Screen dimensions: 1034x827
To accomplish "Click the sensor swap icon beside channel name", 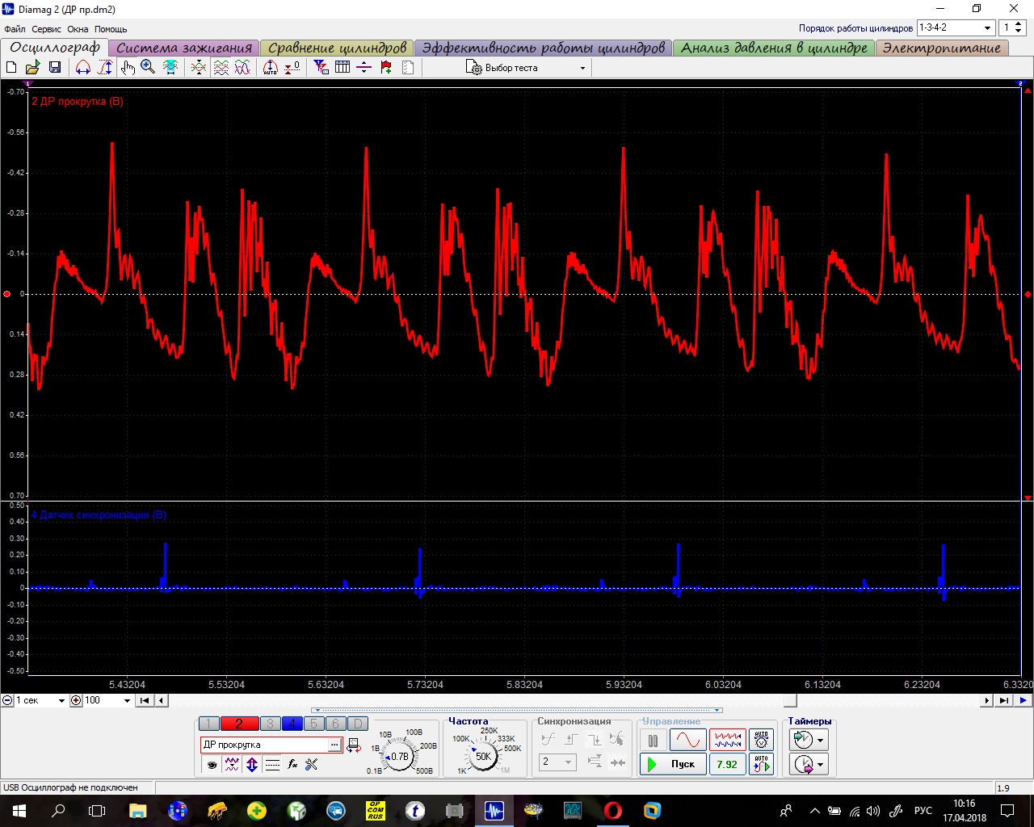I will pyautogui.click(x=353, y=745).
